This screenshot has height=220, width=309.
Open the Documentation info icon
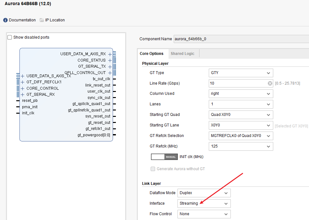[x=5, y=20]
